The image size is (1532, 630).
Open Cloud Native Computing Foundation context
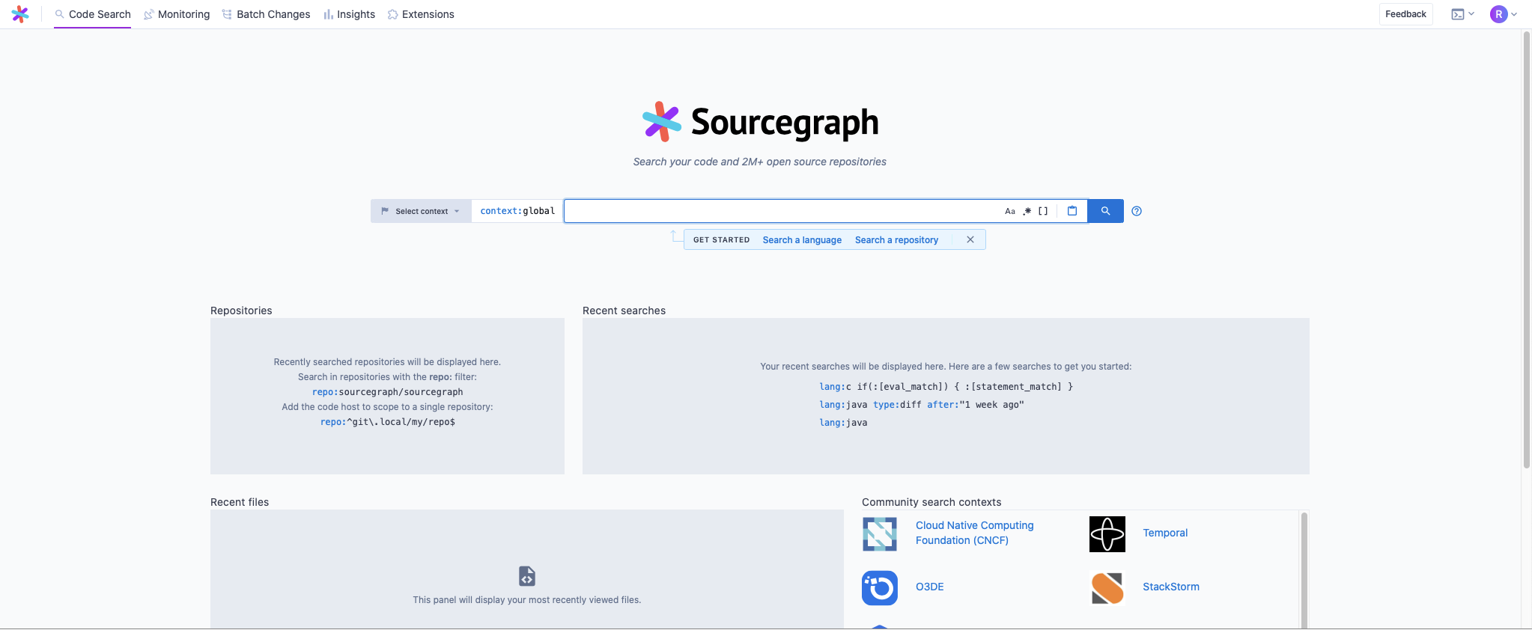tap(974, 533)
